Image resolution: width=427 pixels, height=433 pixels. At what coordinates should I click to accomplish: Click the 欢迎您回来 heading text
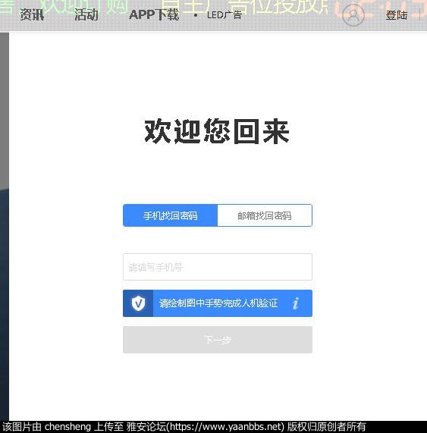tap(217, 131)
